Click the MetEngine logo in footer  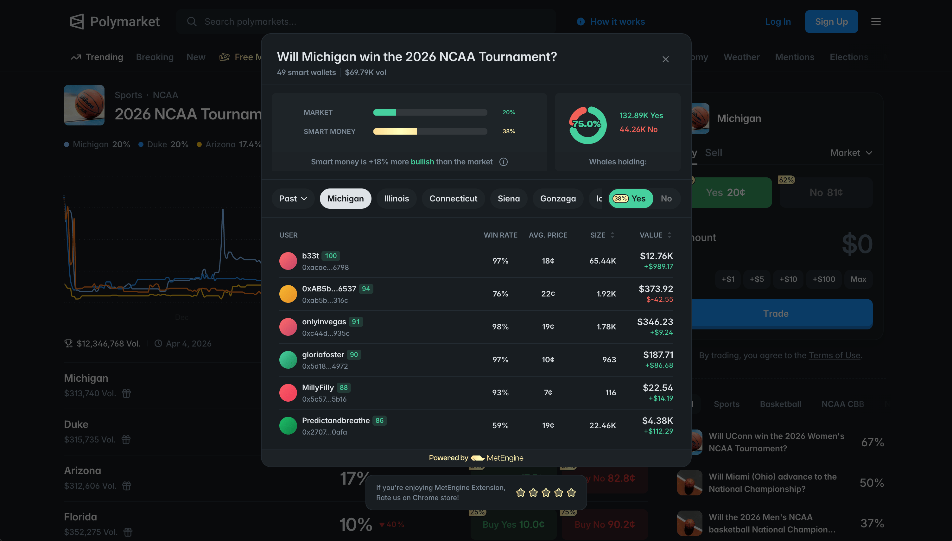point(497,458)
